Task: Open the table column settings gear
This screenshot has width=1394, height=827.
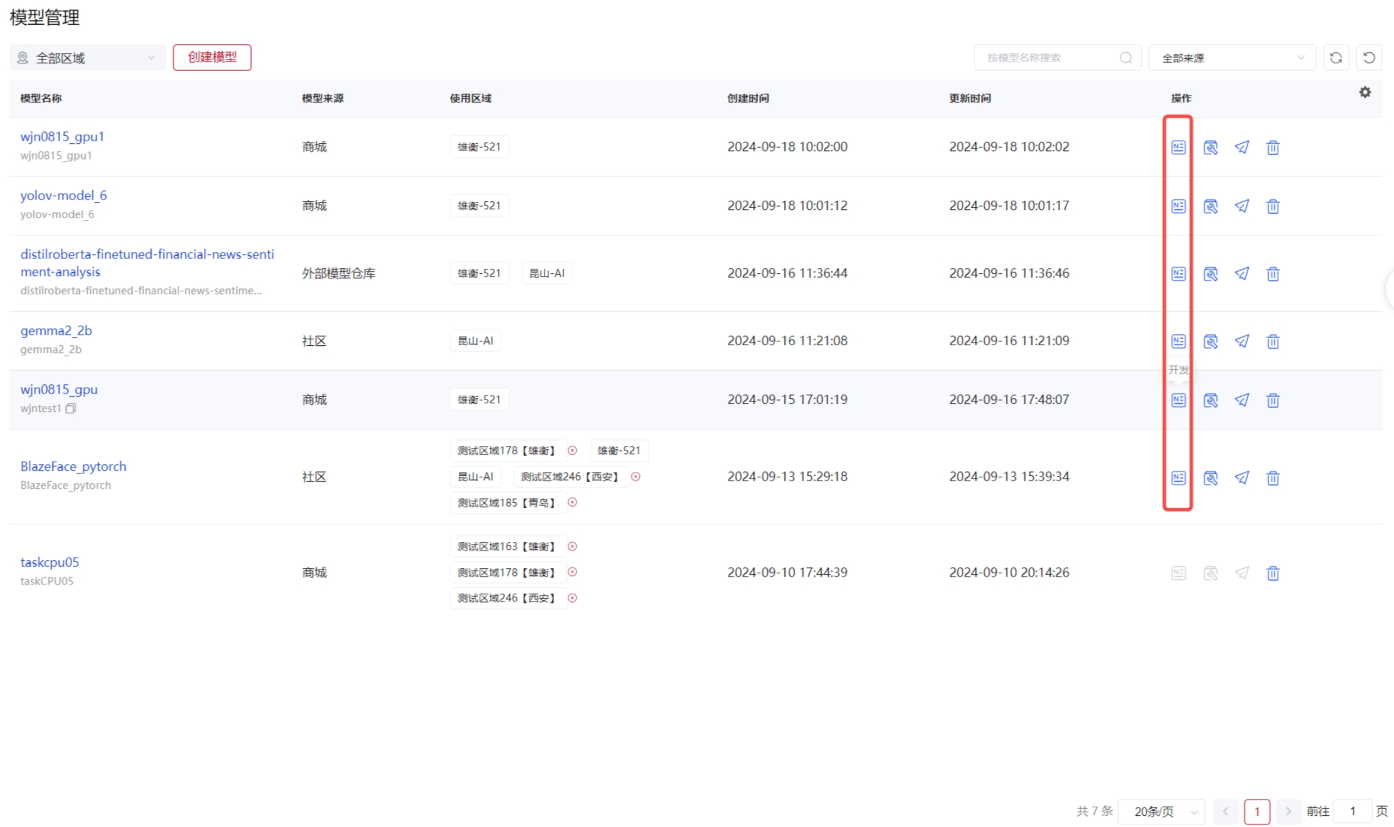Action: point(1365,93)
